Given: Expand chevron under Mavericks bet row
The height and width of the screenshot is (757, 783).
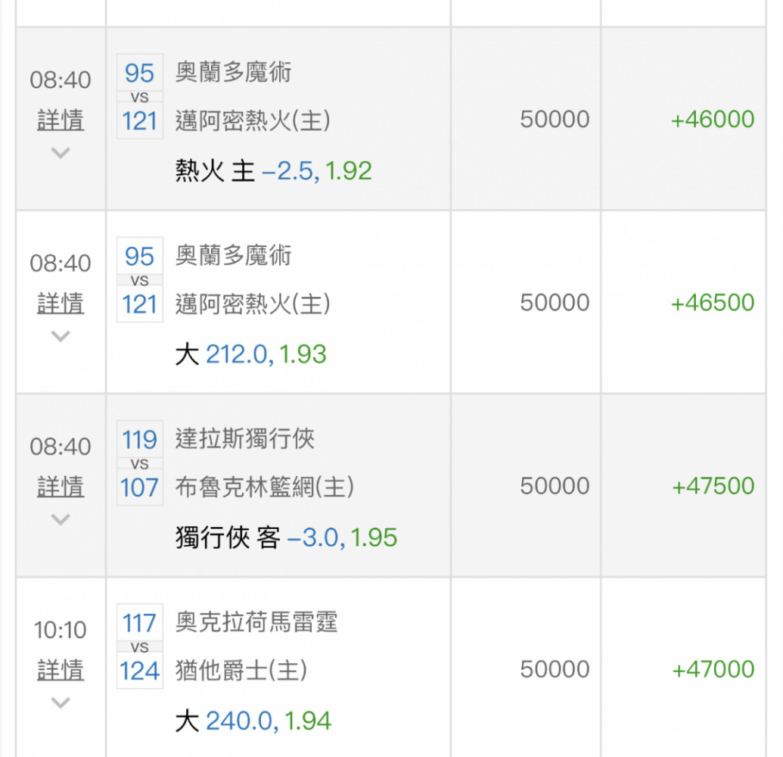Looking at the screenshot, I should point(61,519).
